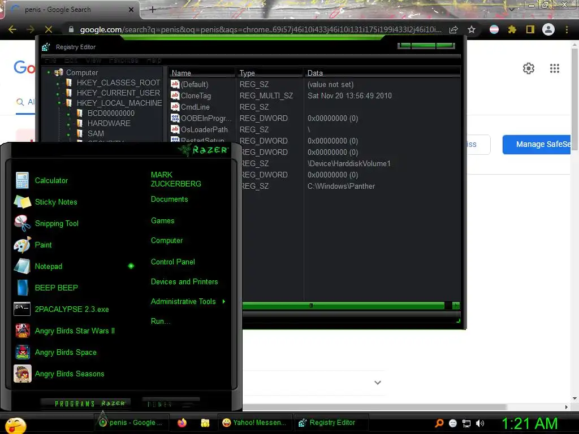Open Google settings gear icon
This screenshot has height=434, width=579.
(x=529, y=68)
